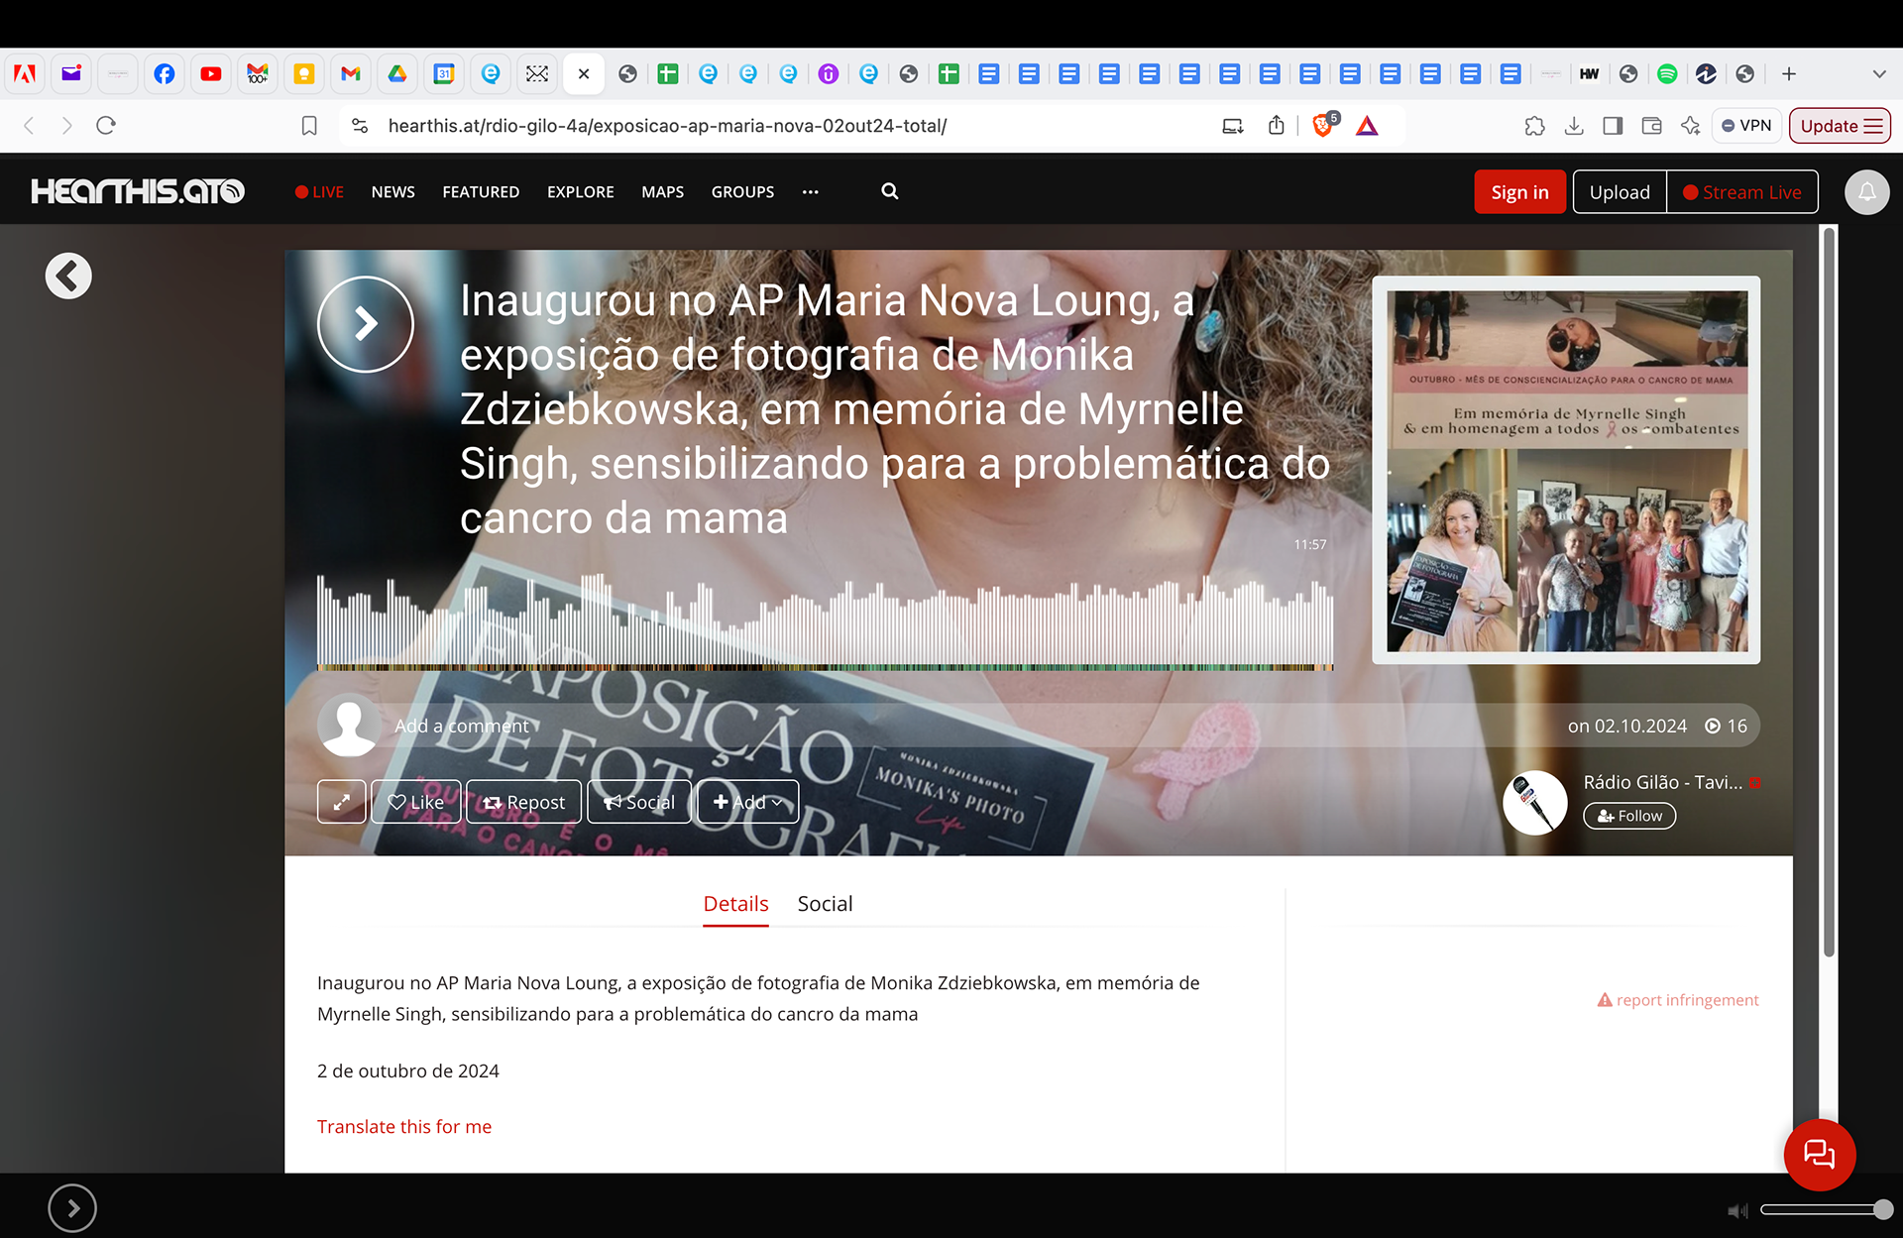Expand the more options ellipsis in the nav bar
The image size is (1903, 1238).
tap(811, 192)
